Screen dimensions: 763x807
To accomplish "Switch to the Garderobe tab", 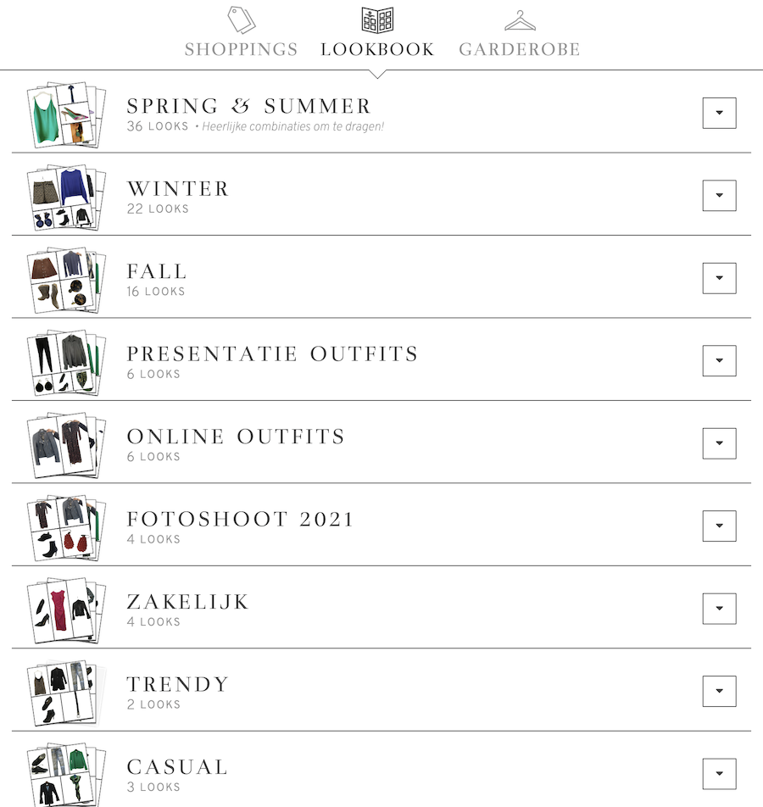I will coord(519,48).
